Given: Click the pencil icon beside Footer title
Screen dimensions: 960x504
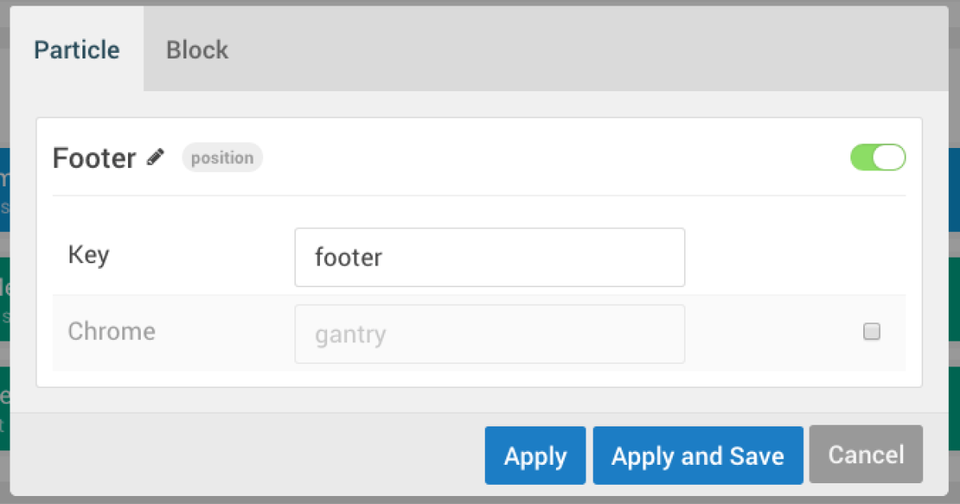Looking at the screenshot, I should (x=156, y=158).
